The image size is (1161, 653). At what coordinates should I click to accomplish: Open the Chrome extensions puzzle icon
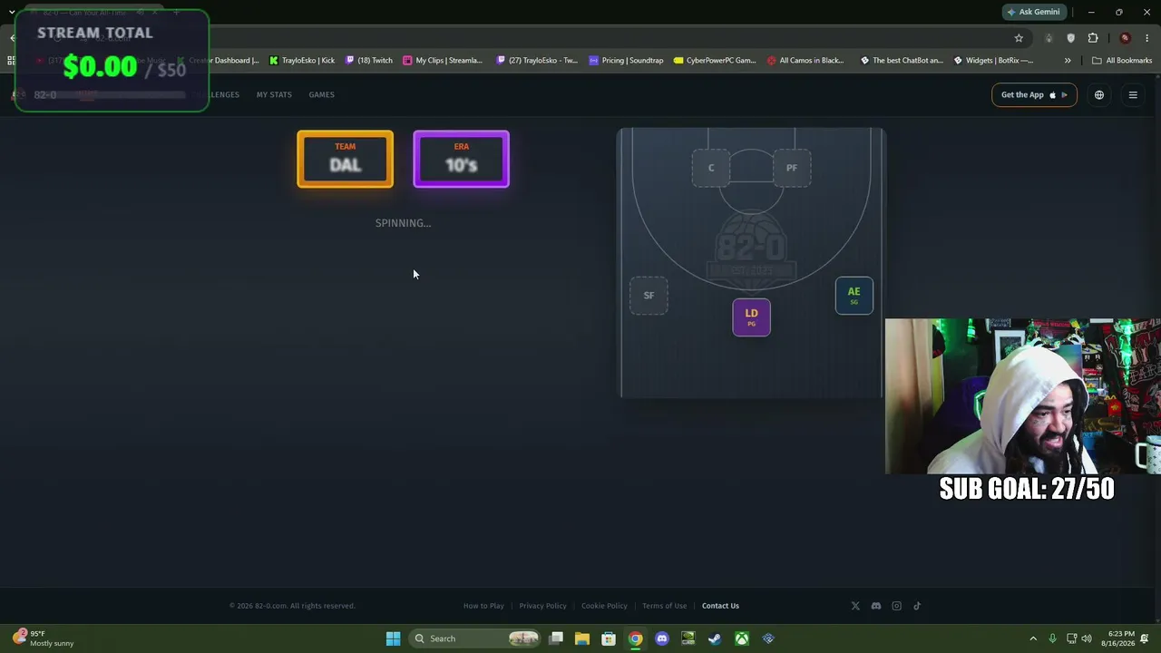1093,38
